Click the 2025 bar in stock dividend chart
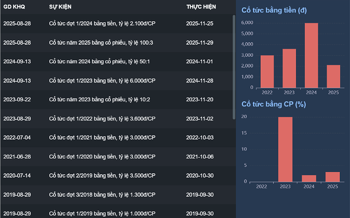The image size is (350, 218). [333, 176]
